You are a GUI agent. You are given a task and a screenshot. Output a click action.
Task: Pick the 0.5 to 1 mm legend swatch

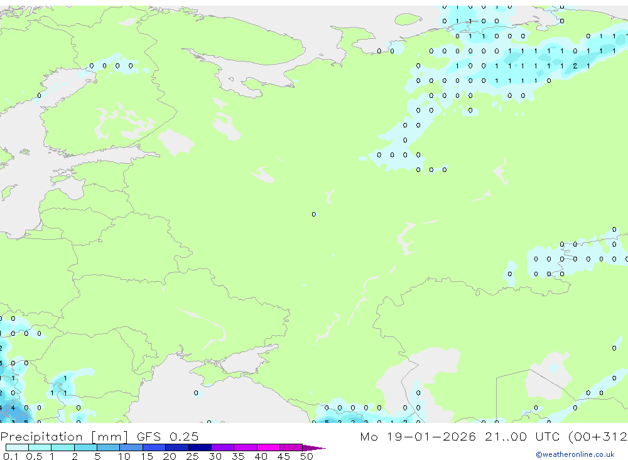click(x=40, y=447)
